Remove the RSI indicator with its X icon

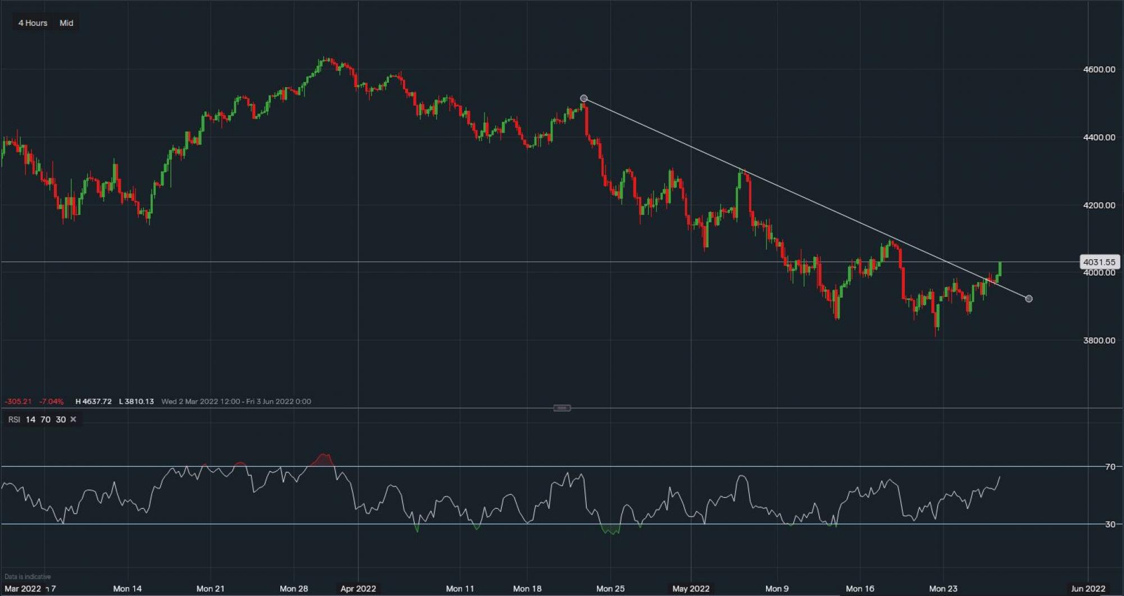click(73, 419)
